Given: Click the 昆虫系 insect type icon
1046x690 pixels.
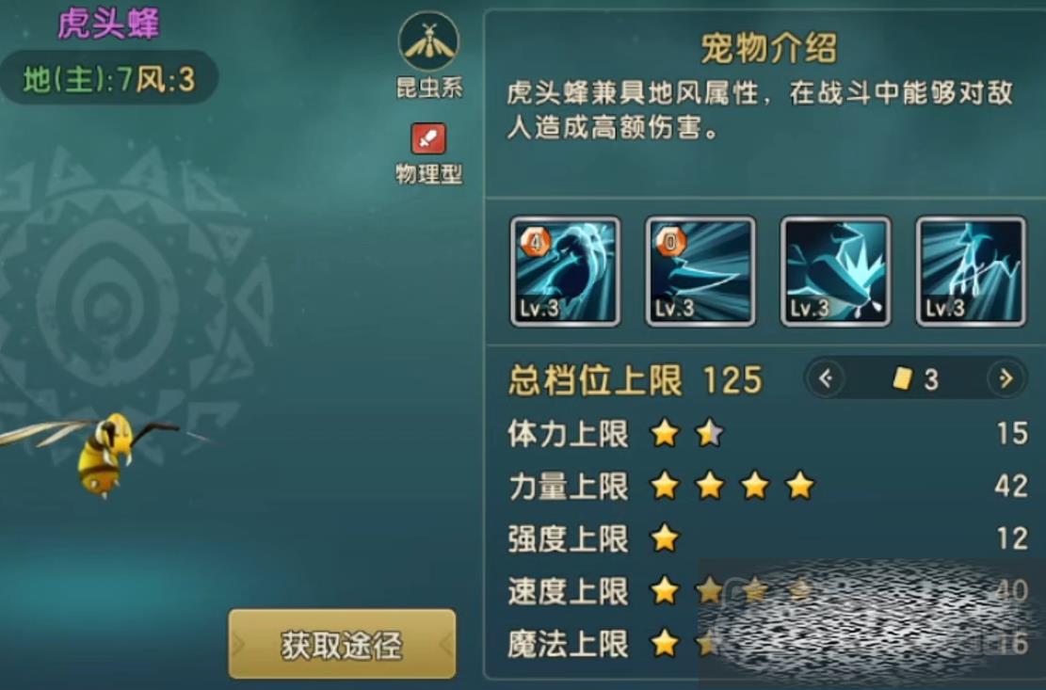Looking at the screenshot, I should click(x=429, y=41).
